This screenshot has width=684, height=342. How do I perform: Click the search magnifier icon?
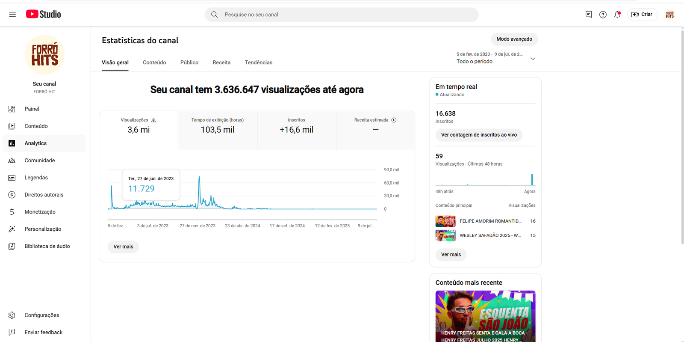pyautogui.click(x=215, y=15)
